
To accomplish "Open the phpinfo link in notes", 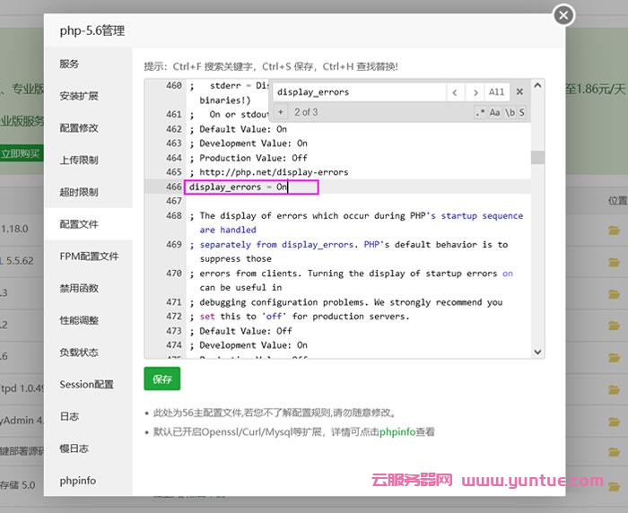I will (x=397, y=432).
